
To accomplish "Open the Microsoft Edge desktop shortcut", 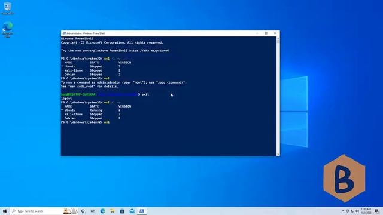I will tap(7, 29).
